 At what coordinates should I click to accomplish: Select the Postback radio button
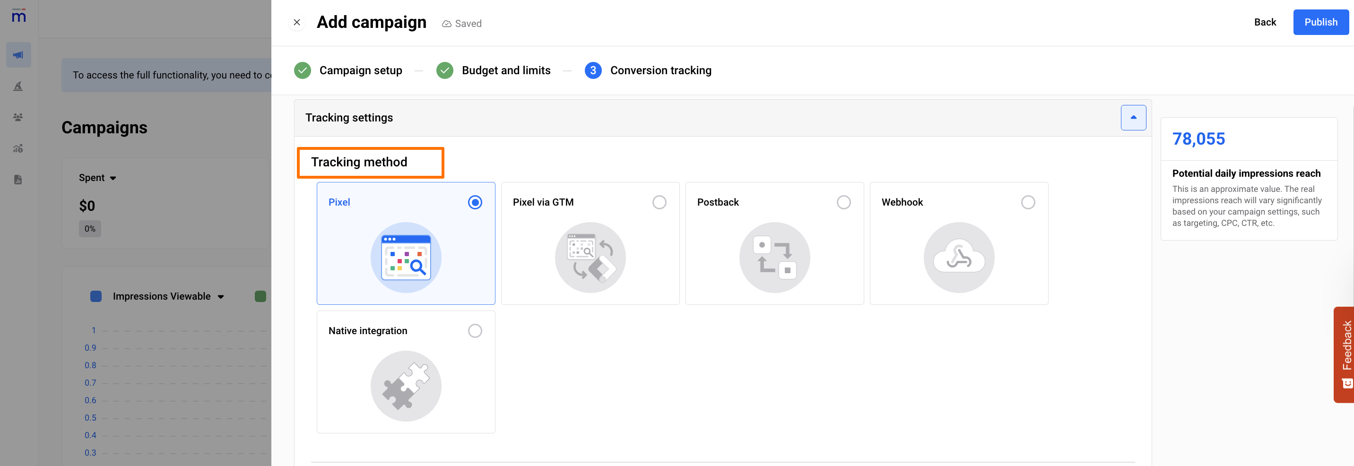[843, 202]
